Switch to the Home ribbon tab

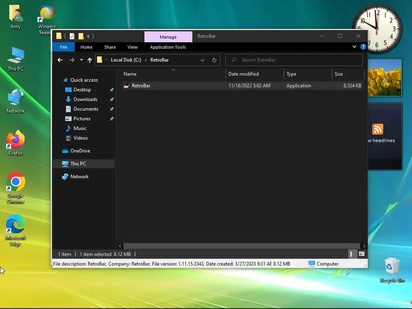point(87,47)
